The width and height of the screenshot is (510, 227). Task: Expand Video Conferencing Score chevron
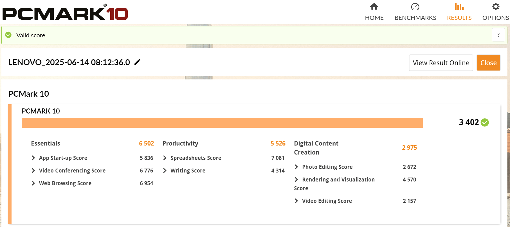coord(33,171)
